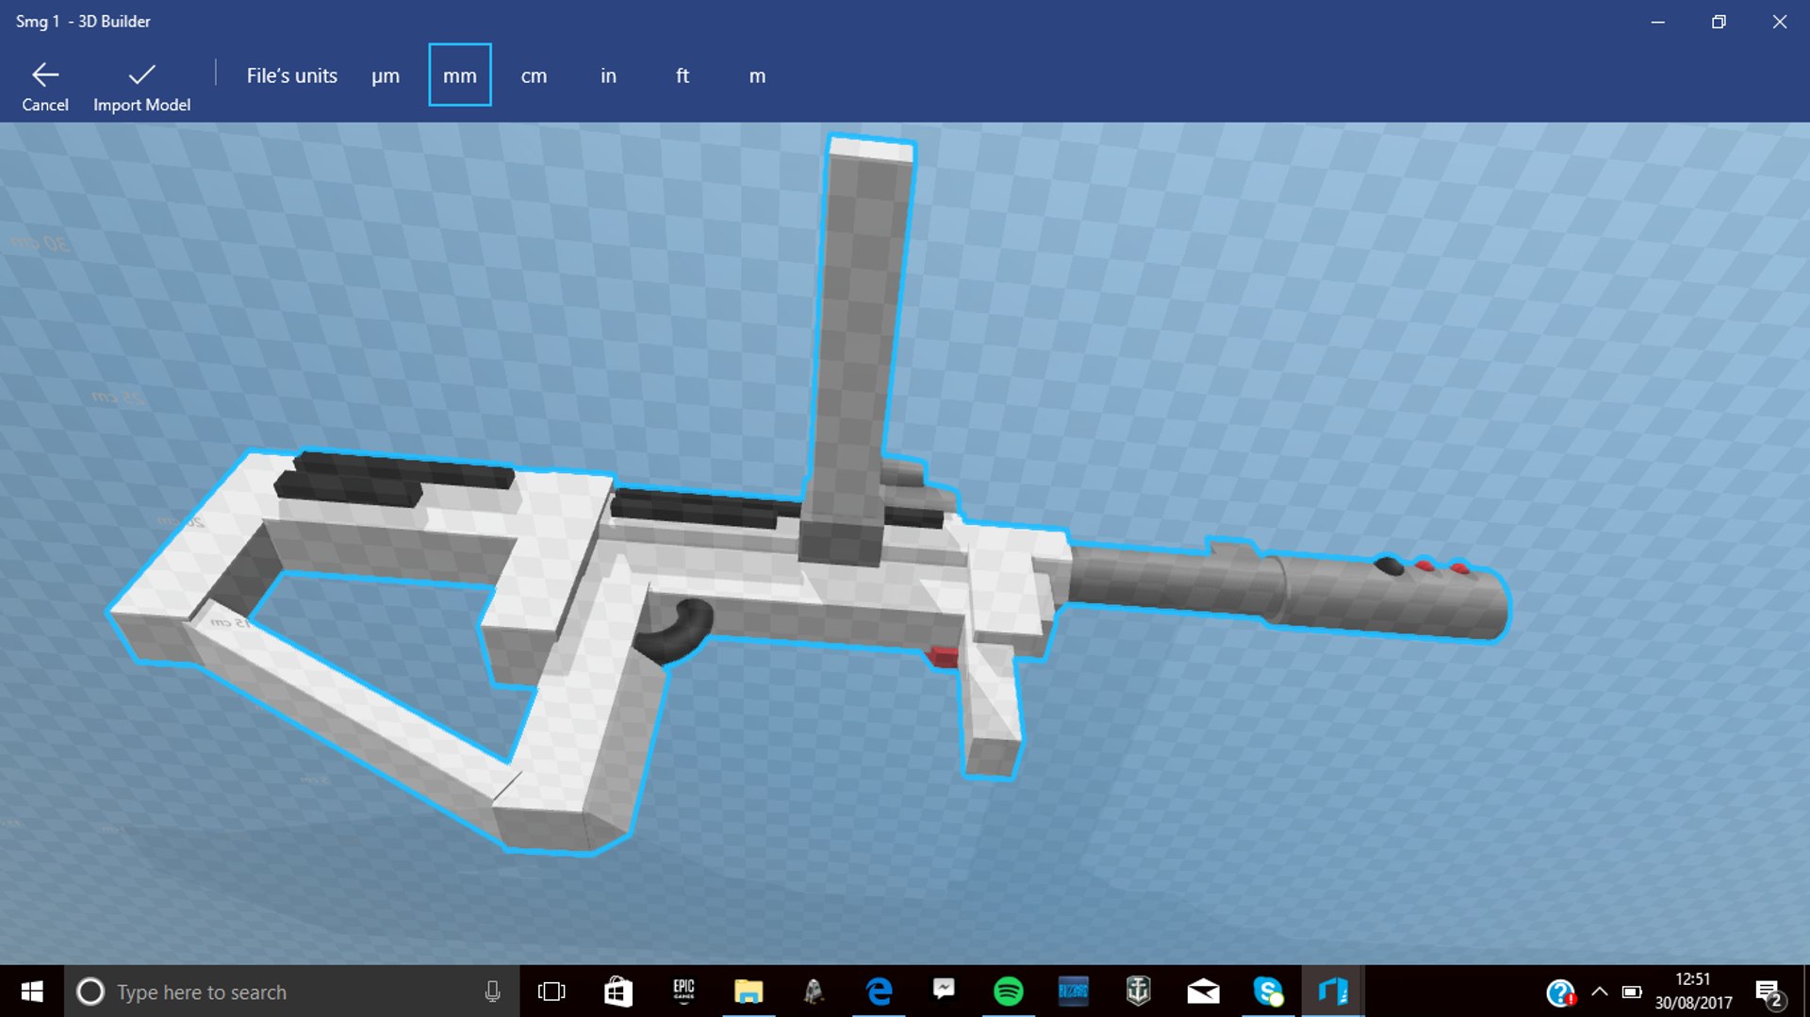Open the Epic Games launcher

[x=683, y=992]
